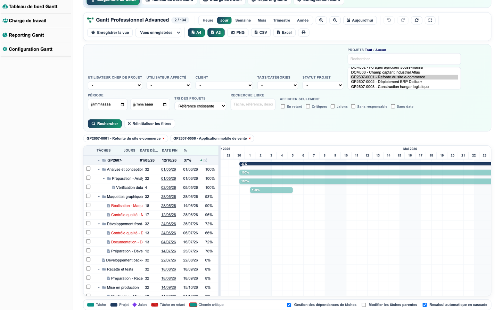
Task: Click the plus icon on project GP2607 row
Action: (x=201, y=160)
